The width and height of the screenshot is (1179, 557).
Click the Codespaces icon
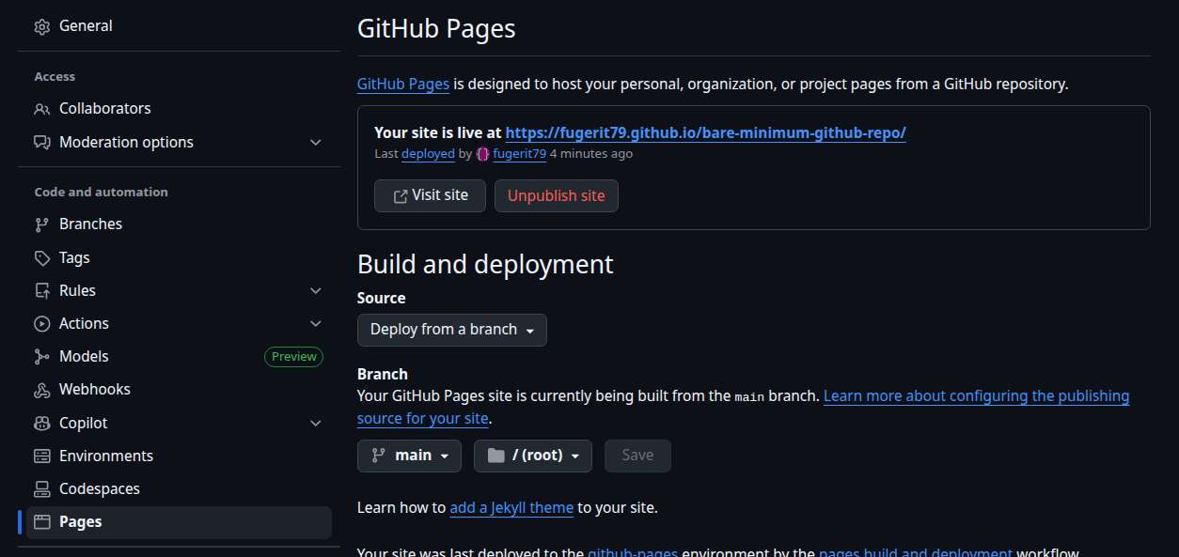tap(41, 488)
